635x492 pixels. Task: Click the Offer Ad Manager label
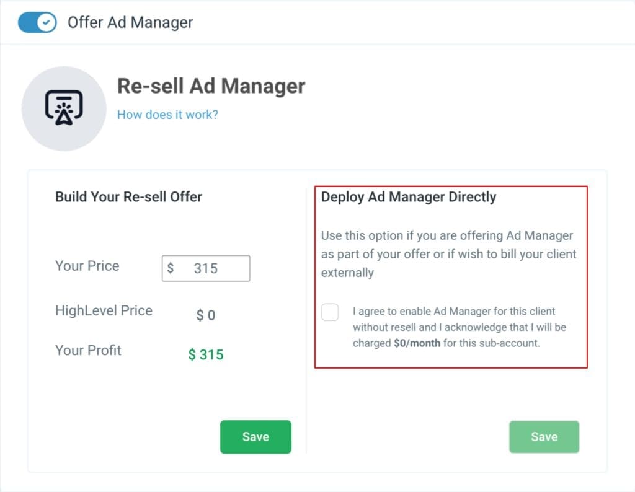(x=130, y=23)
